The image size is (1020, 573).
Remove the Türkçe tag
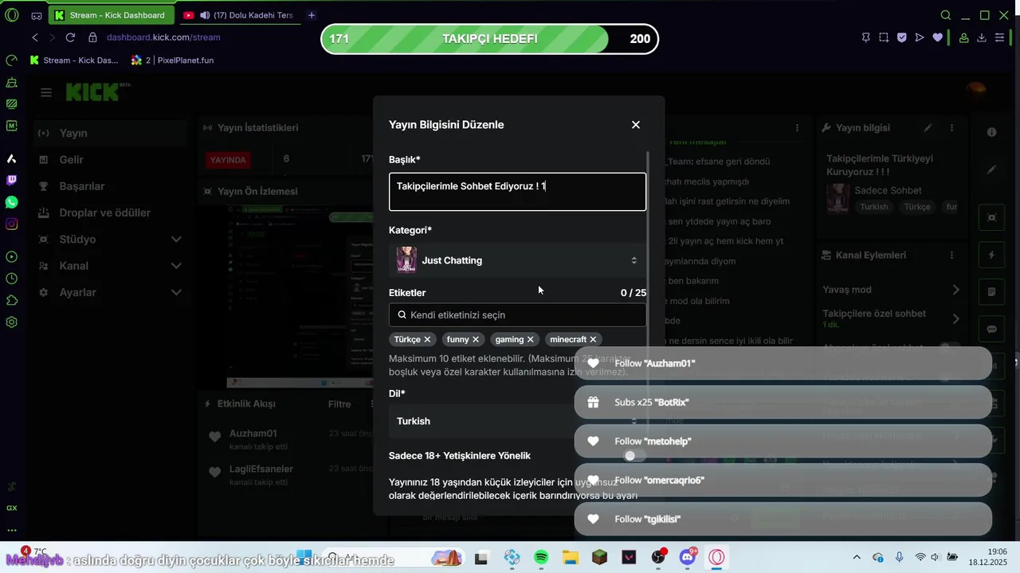click(427, 339)
